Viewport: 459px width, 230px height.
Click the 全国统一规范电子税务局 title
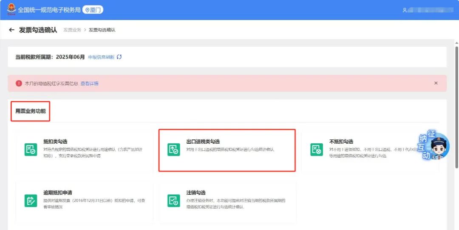pyautogui.click(x=49, y=10)
